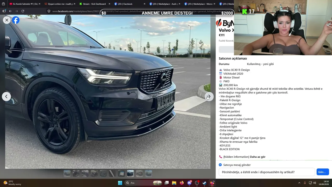Open File Explorer from the taskbar

pyautogui.click(x=174, y=183)
